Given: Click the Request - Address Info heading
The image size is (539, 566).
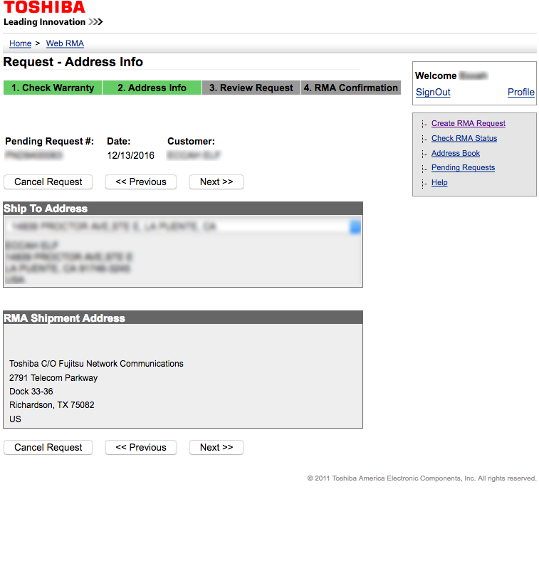Looking at the screenshot, I should (x=73, y=62).
